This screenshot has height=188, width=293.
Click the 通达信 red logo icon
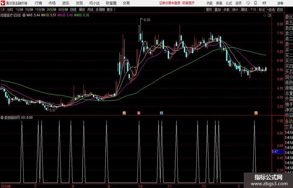click(3, 3)
